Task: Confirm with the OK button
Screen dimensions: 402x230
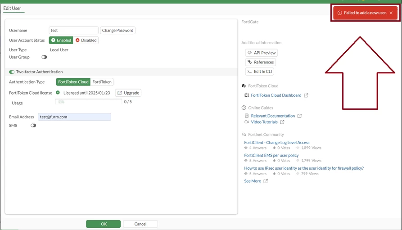Action: [104, 224]
